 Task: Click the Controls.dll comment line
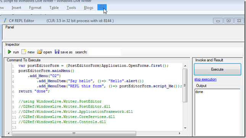(x=62, y=122)
